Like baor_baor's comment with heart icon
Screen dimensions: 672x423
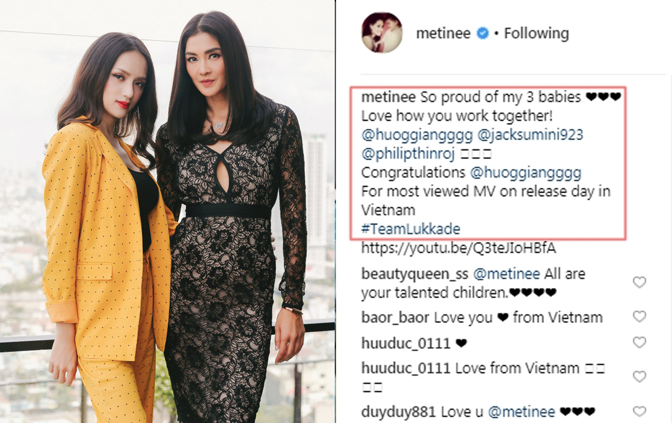click(639, 317)
